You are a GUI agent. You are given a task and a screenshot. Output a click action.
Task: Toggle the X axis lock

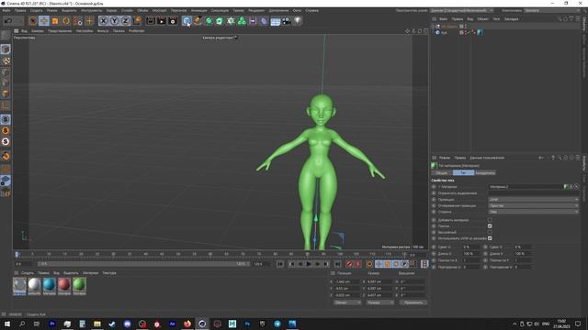104,21
